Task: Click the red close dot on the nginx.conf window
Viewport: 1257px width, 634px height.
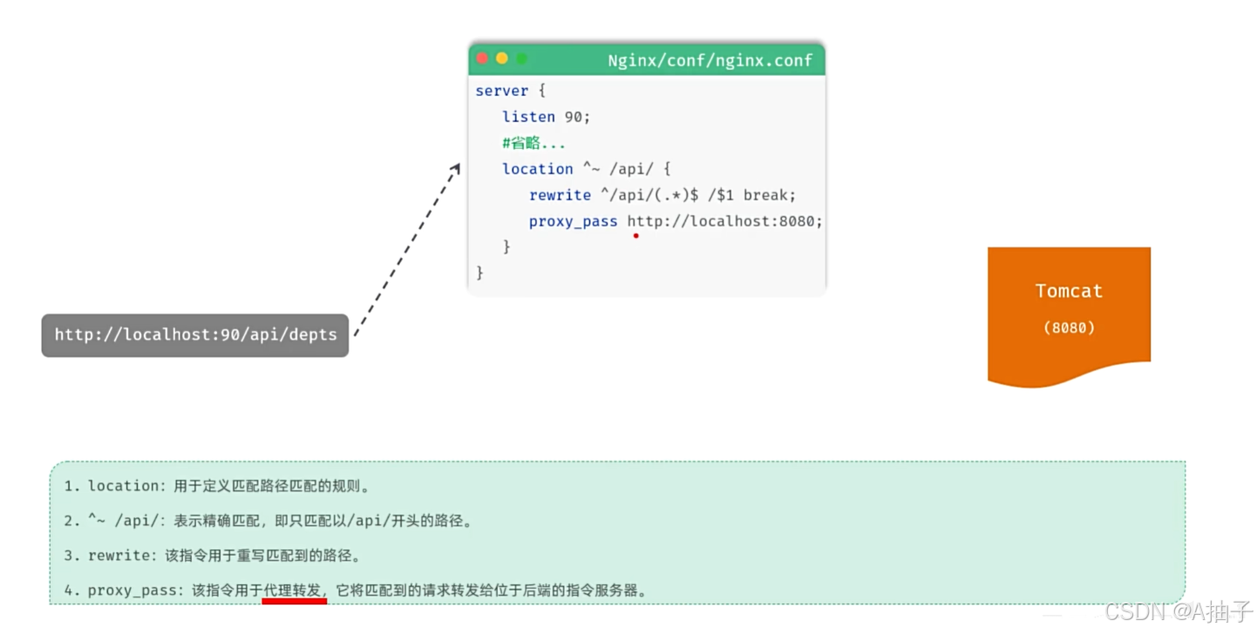Action: [482, 58]
